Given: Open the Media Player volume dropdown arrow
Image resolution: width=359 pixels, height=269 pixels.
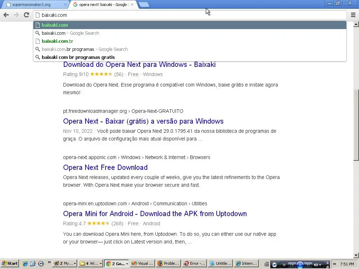Looking at the screenshot, I should (320, 265).
